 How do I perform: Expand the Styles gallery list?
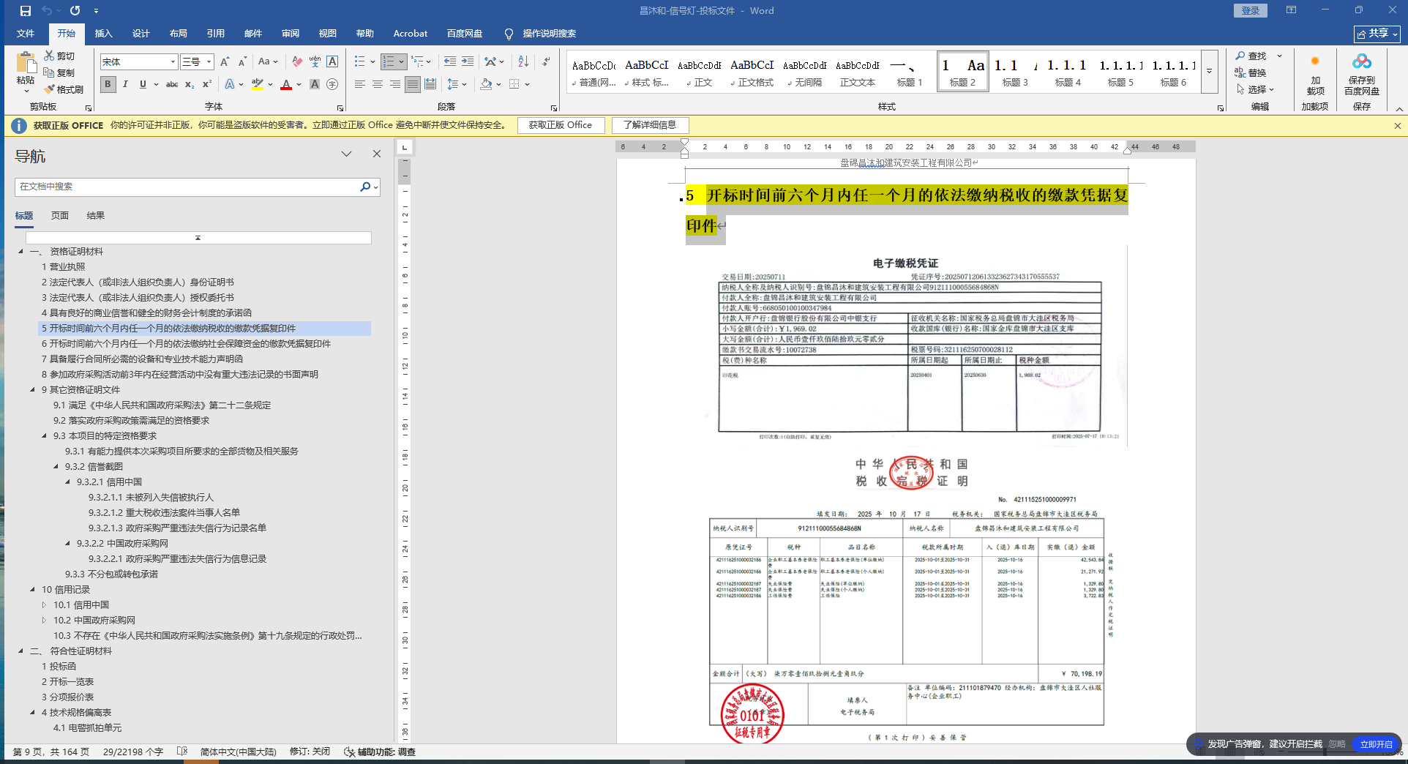(1210, 72)
